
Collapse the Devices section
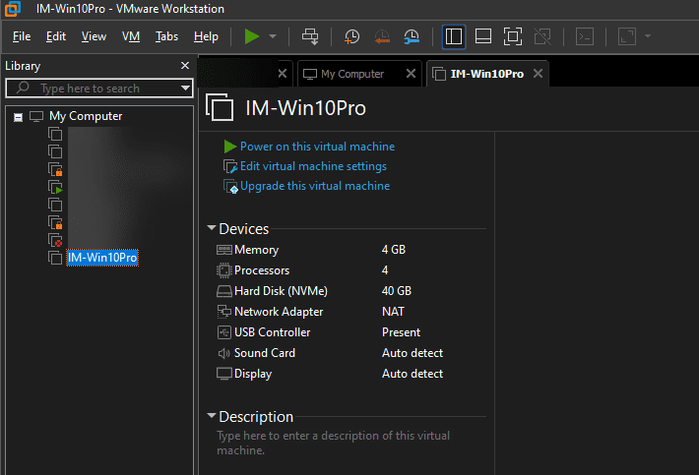(212, 228)
